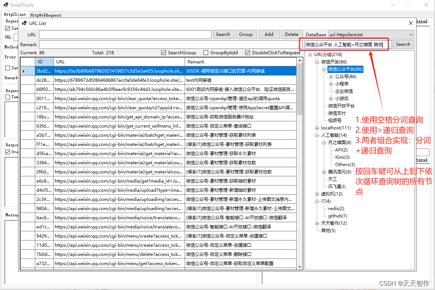Select the Kimi(3) tree item
Viewport: 435px width, 290px height.
pyautogui.click(x=342, y=157)
